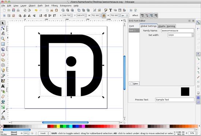Iconify the SVG Font Editor panel
201x136 pixels.
189,20
